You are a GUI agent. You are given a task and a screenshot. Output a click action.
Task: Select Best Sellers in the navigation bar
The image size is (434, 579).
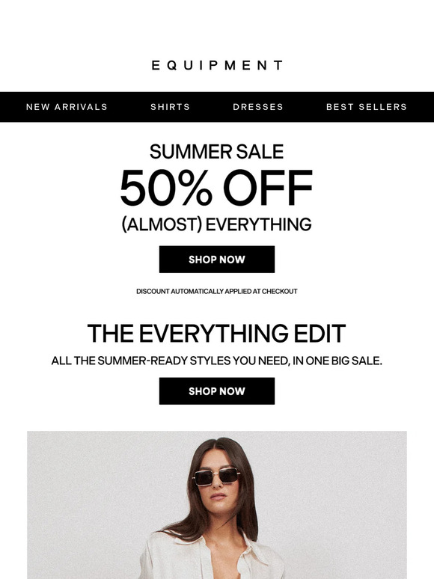pos(367,107)
